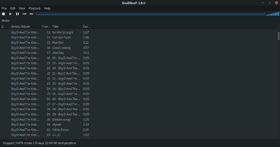Image resolution: width=280 pixels, height=147 pixels.
Task: Select the track titled '21 - Big D And The ...'
Action: pyautogui.click(x=66, y=73)
